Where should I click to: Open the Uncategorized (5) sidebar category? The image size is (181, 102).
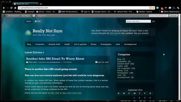(123, 77)
